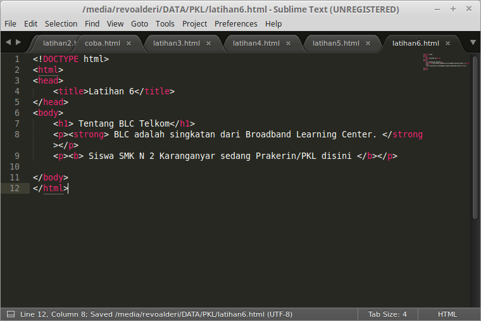Open the File menu
481x321 pixels.
(x=10, y=23)
